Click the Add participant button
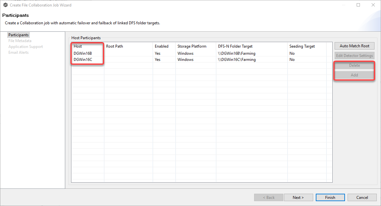The height and width of the screenshot is (206, 381). pyautogui.click(x=354, y=75)
